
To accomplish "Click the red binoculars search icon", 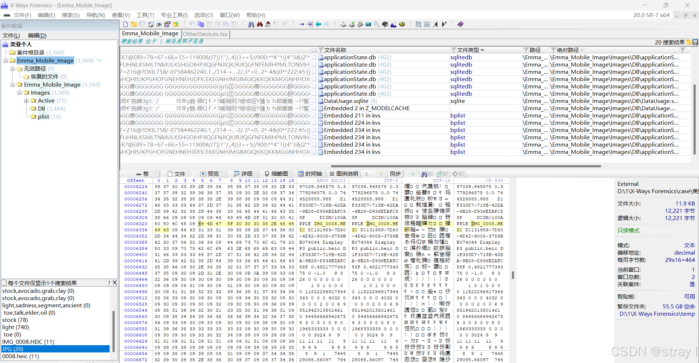I will [x=260, y=24].
